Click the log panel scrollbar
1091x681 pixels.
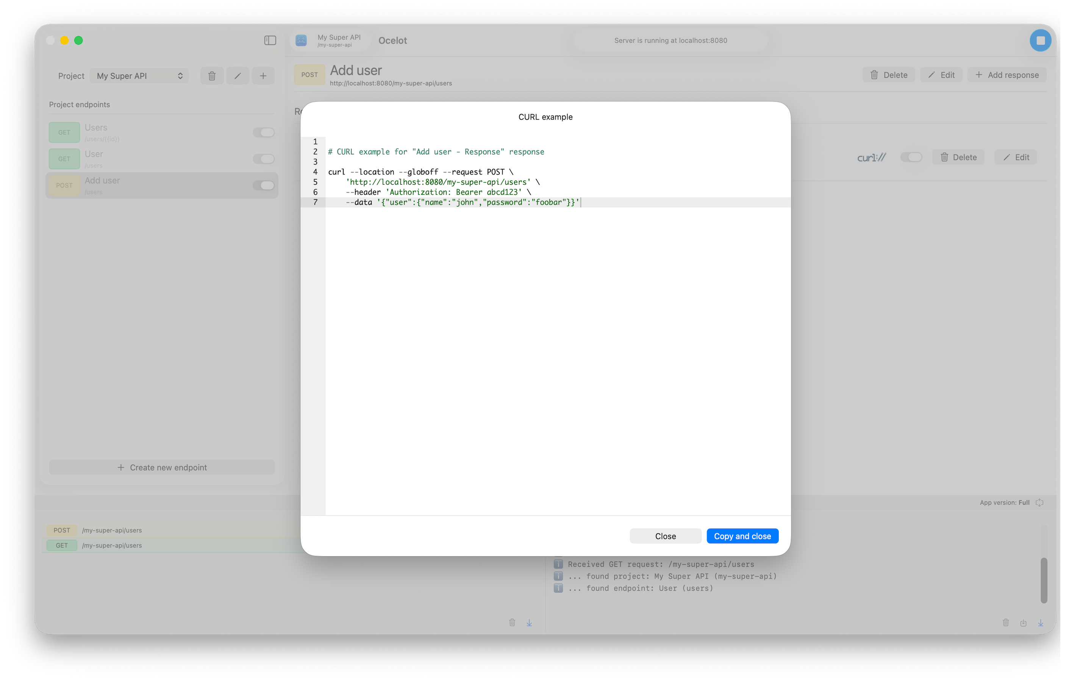coord(1043,581)
